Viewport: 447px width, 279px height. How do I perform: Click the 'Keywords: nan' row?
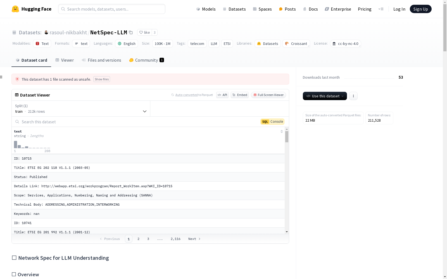148,214
